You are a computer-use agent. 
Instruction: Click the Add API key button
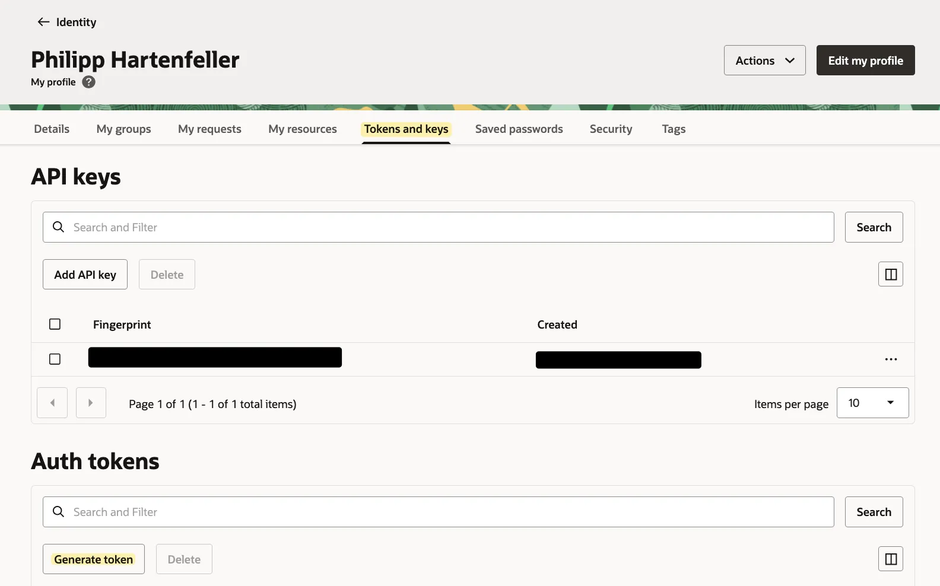click(x=85, y=275)
